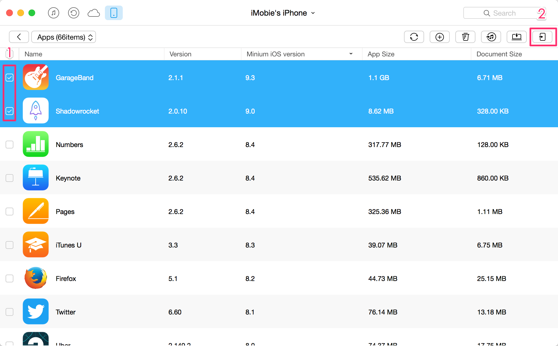This screenshot has width=558, height=346.
Task: Click Keynote's app size 535.62 MB
Action: point(384,178)
